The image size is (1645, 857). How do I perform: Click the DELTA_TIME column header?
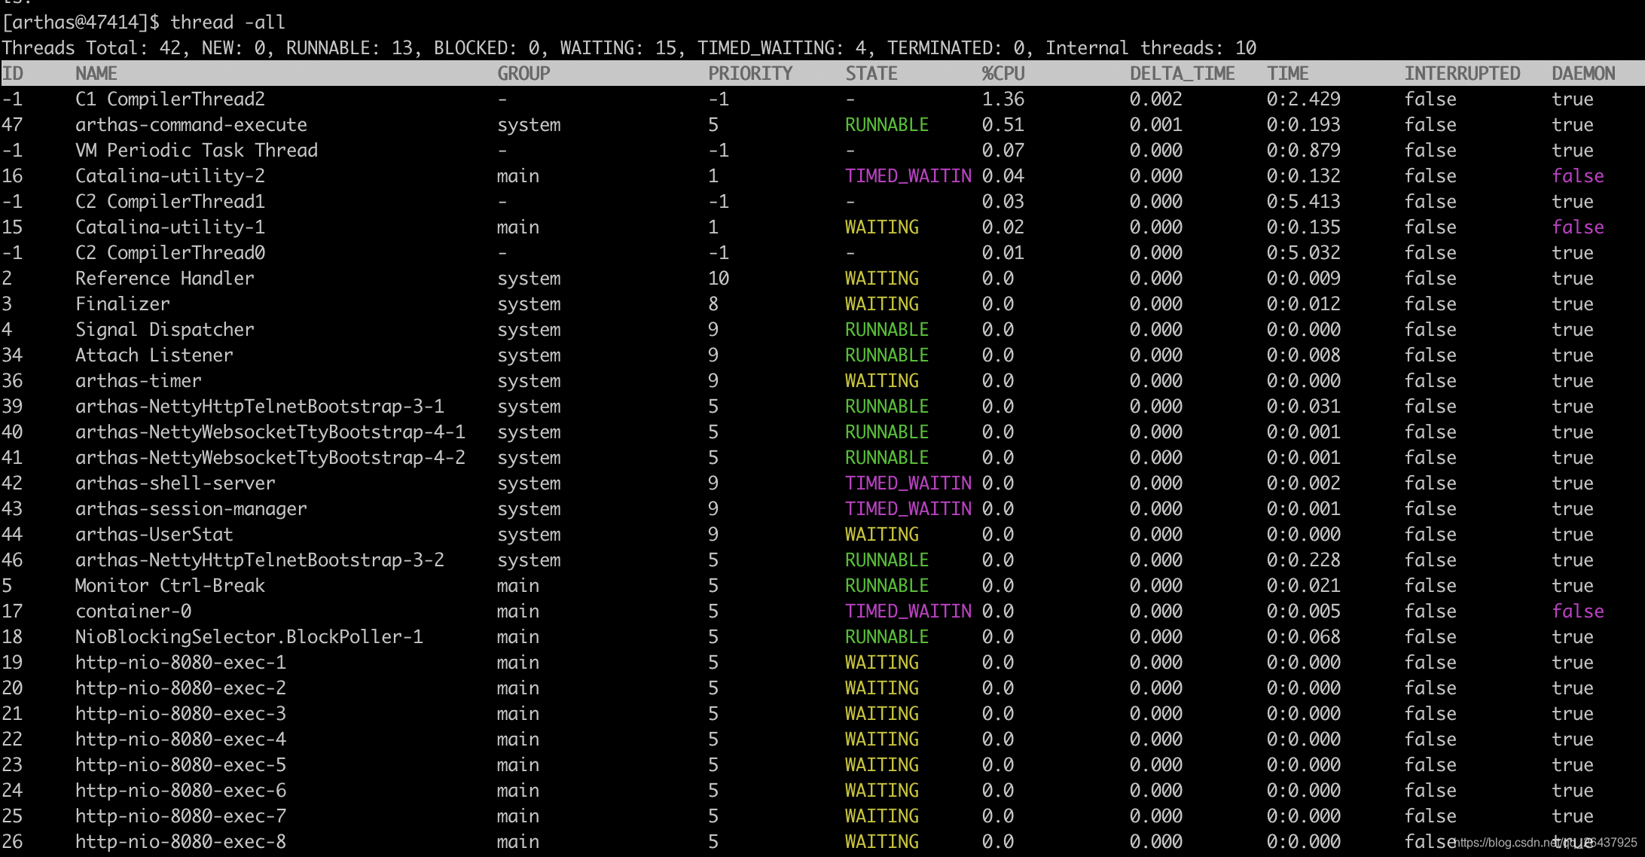tap(1183, 74)
